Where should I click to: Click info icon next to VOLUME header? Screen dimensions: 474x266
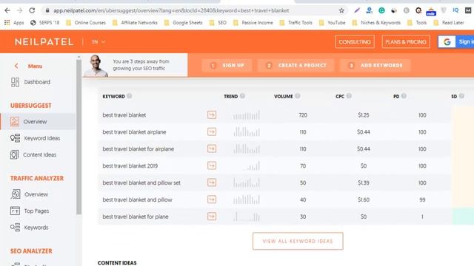[x=298, y=96]
